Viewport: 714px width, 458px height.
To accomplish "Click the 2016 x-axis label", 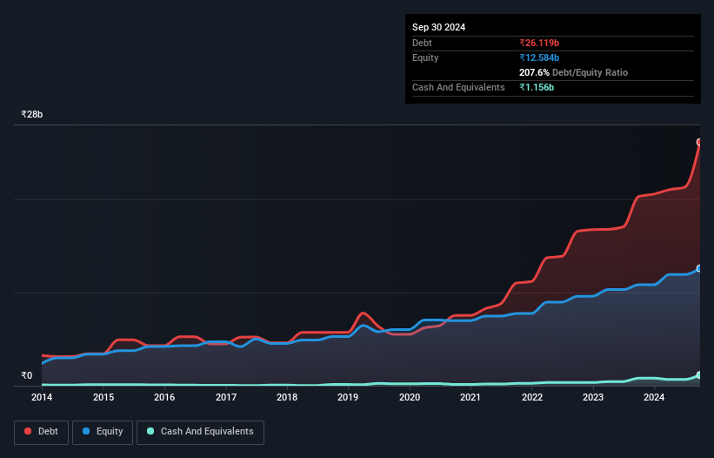I will point(164,397).
